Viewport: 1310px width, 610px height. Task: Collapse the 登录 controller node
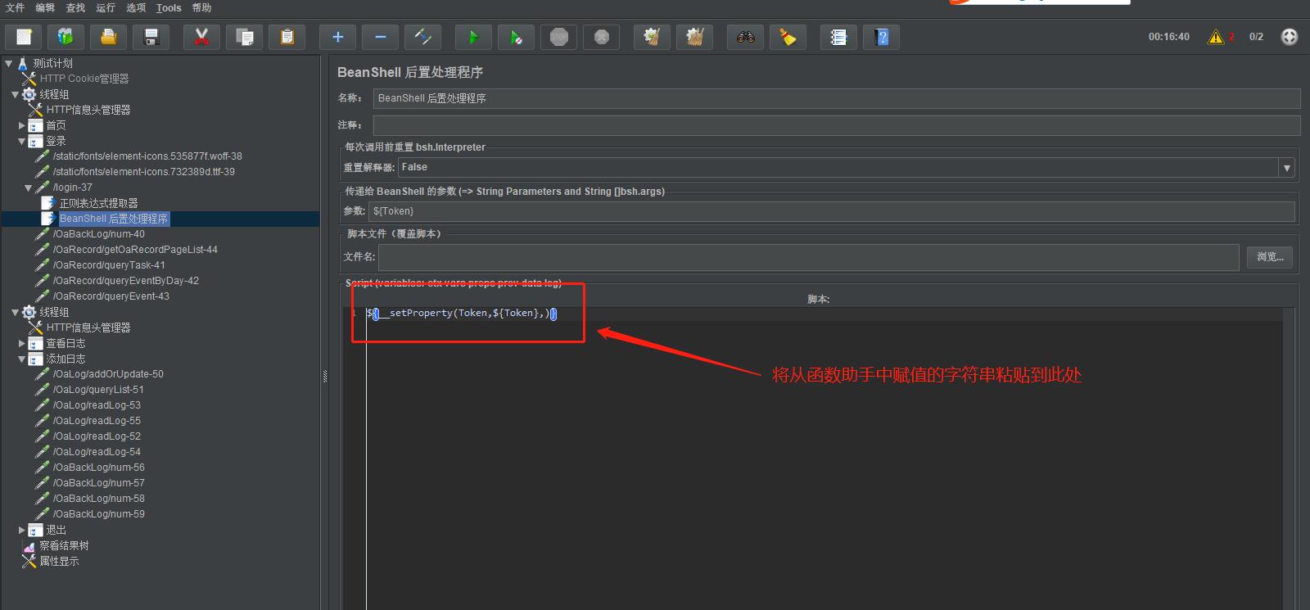coord(22,141)
